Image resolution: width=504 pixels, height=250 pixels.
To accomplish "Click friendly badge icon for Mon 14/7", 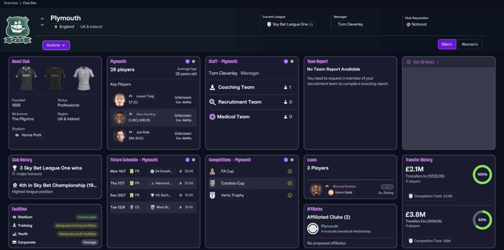I will pyautogui.click(x=132, y=171).
